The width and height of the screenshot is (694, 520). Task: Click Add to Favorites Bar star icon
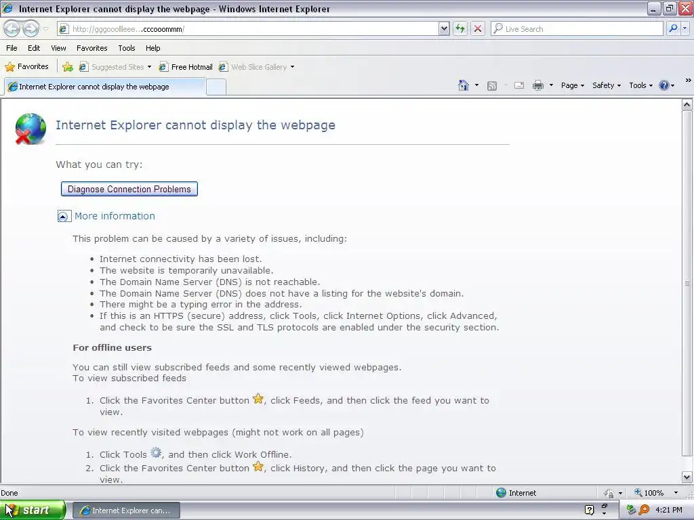point(68,67)
